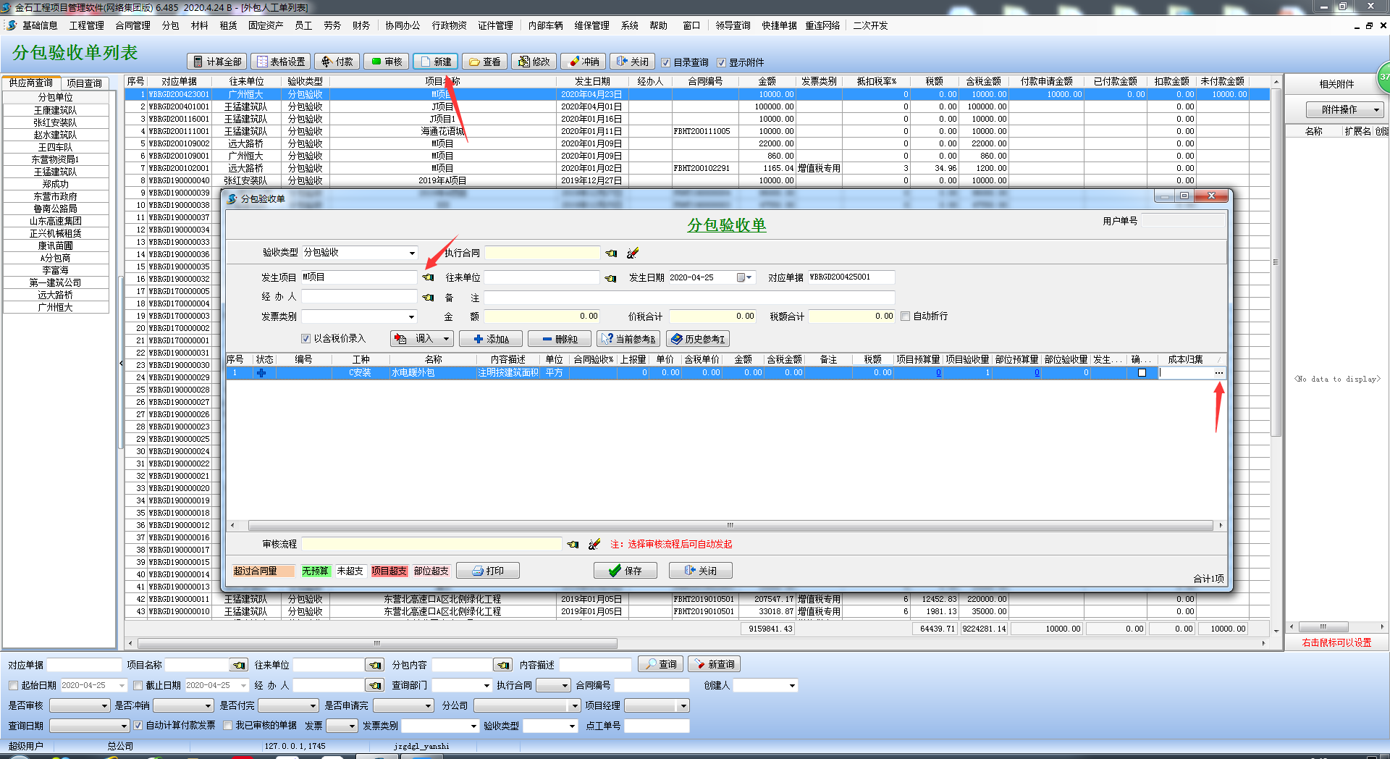Open the 合同管理 menu
Image resolution: width=1390 pixels, height=759 pixels.
pyautogui.click(x=132, y=25)
